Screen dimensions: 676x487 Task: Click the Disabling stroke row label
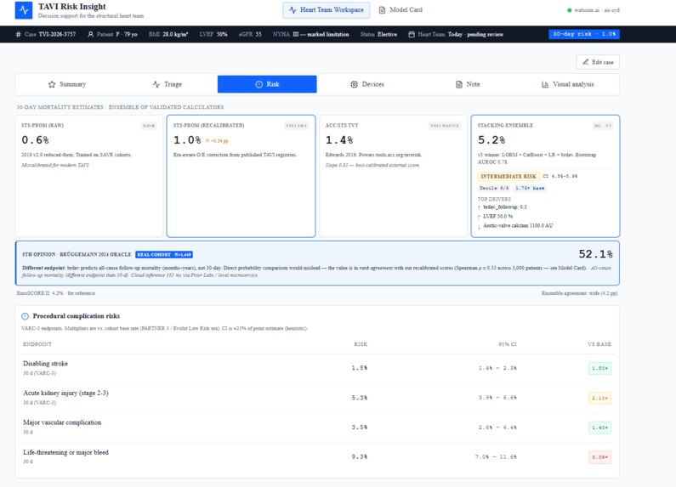click(x=45, y=364)
